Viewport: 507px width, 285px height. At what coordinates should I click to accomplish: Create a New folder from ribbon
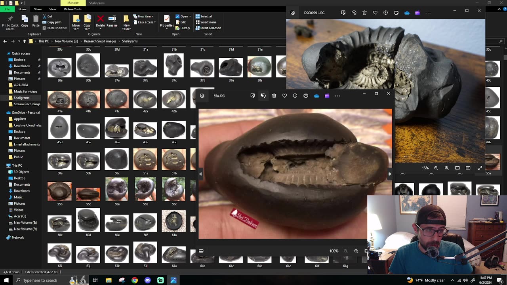pyautogui.click(x=126, y=23)
